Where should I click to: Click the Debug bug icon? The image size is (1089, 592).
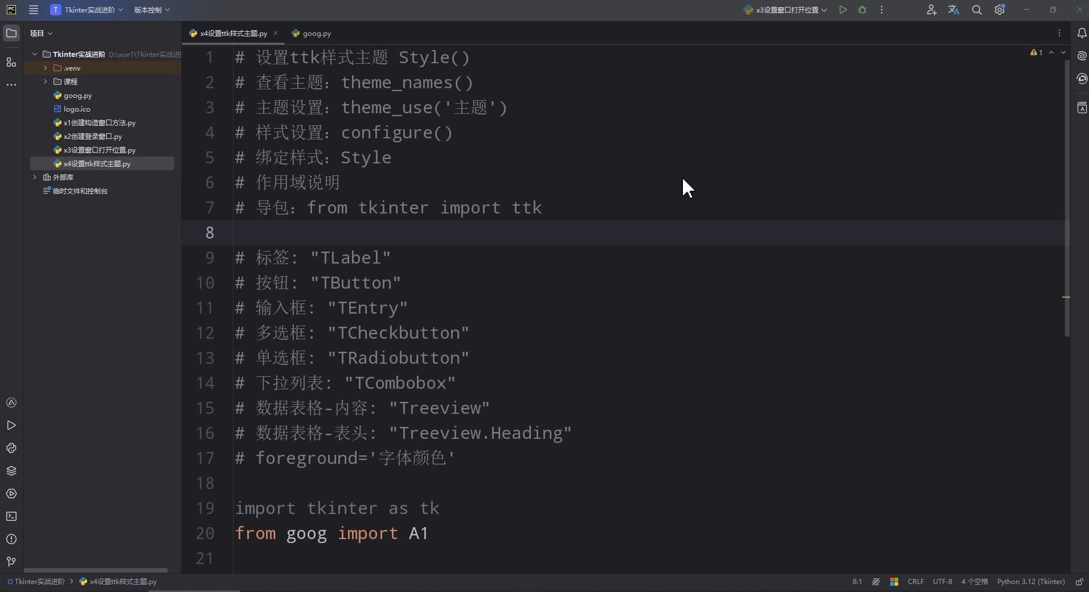(862, 10)
